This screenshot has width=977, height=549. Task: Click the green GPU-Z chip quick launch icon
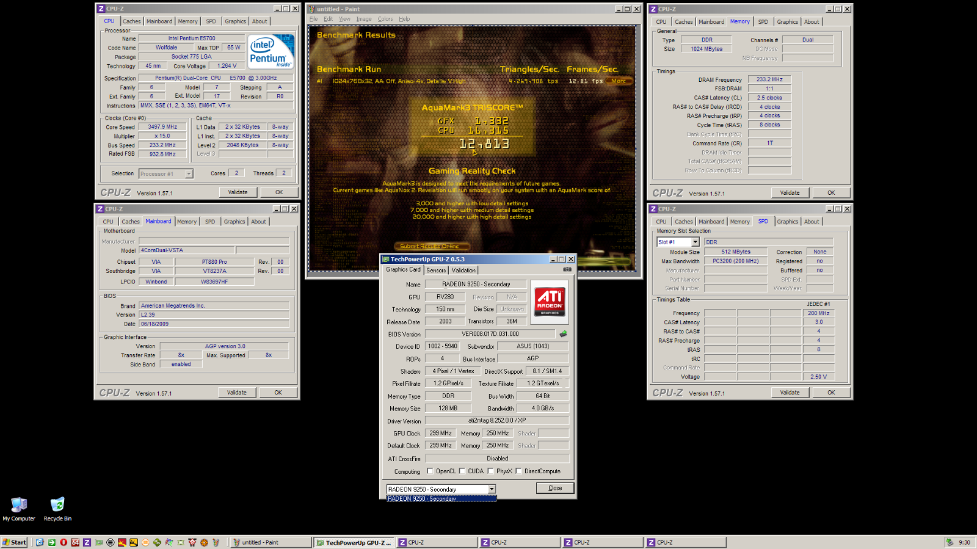coord(99,542)
